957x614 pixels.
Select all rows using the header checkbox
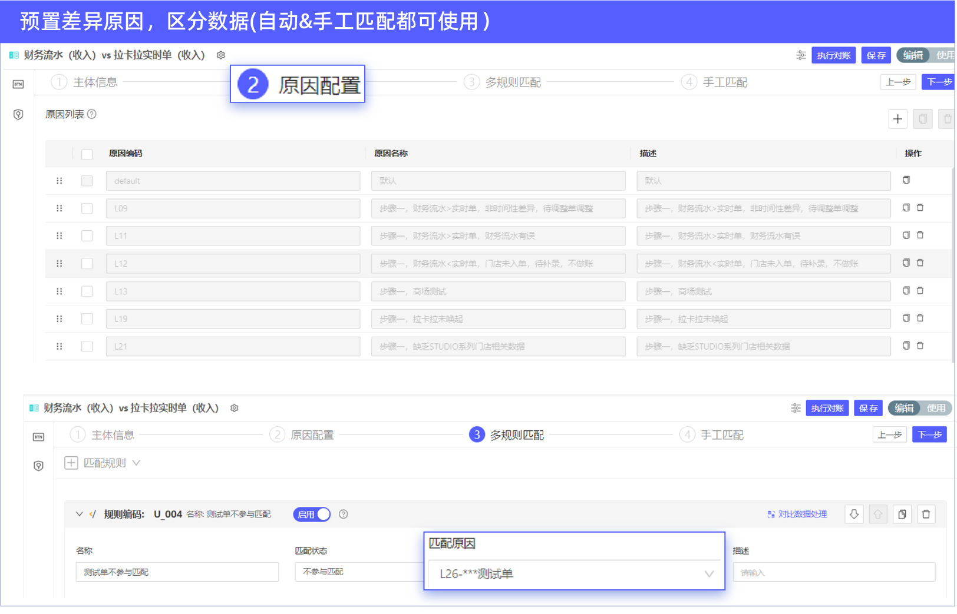click(x=87, y=154)
